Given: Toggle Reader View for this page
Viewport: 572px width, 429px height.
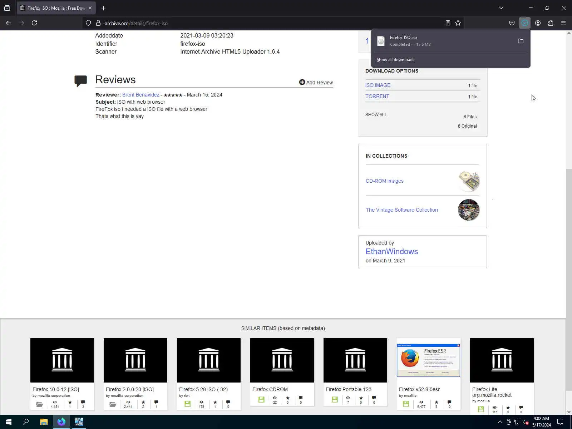Looking at the screenshot, I should [448, 23].
